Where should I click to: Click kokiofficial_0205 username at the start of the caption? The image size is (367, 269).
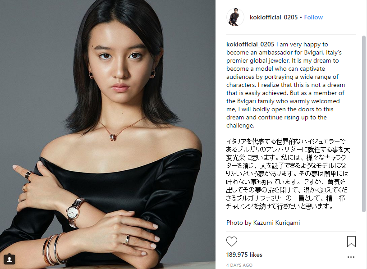pos(250,45)
